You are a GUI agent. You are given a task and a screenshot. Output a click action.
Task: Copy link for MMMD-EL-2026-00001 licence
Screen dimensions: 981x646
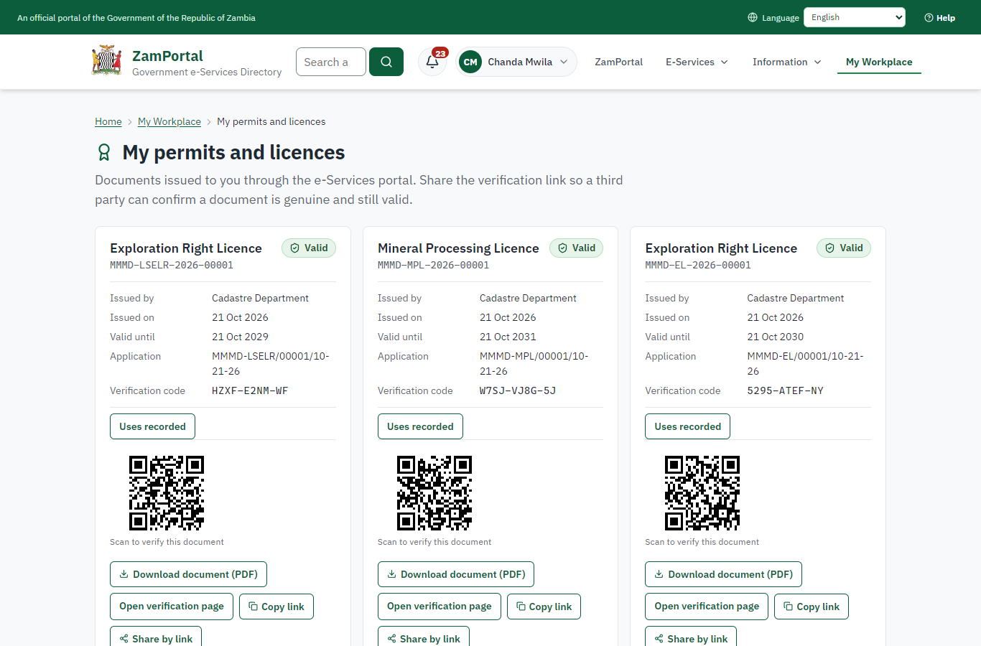point(812,607)
